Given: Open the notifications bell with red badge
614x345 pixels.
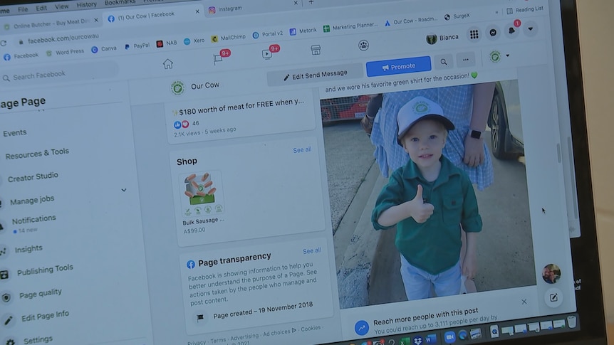Looking at the screenshot, I should click(513, 29).
